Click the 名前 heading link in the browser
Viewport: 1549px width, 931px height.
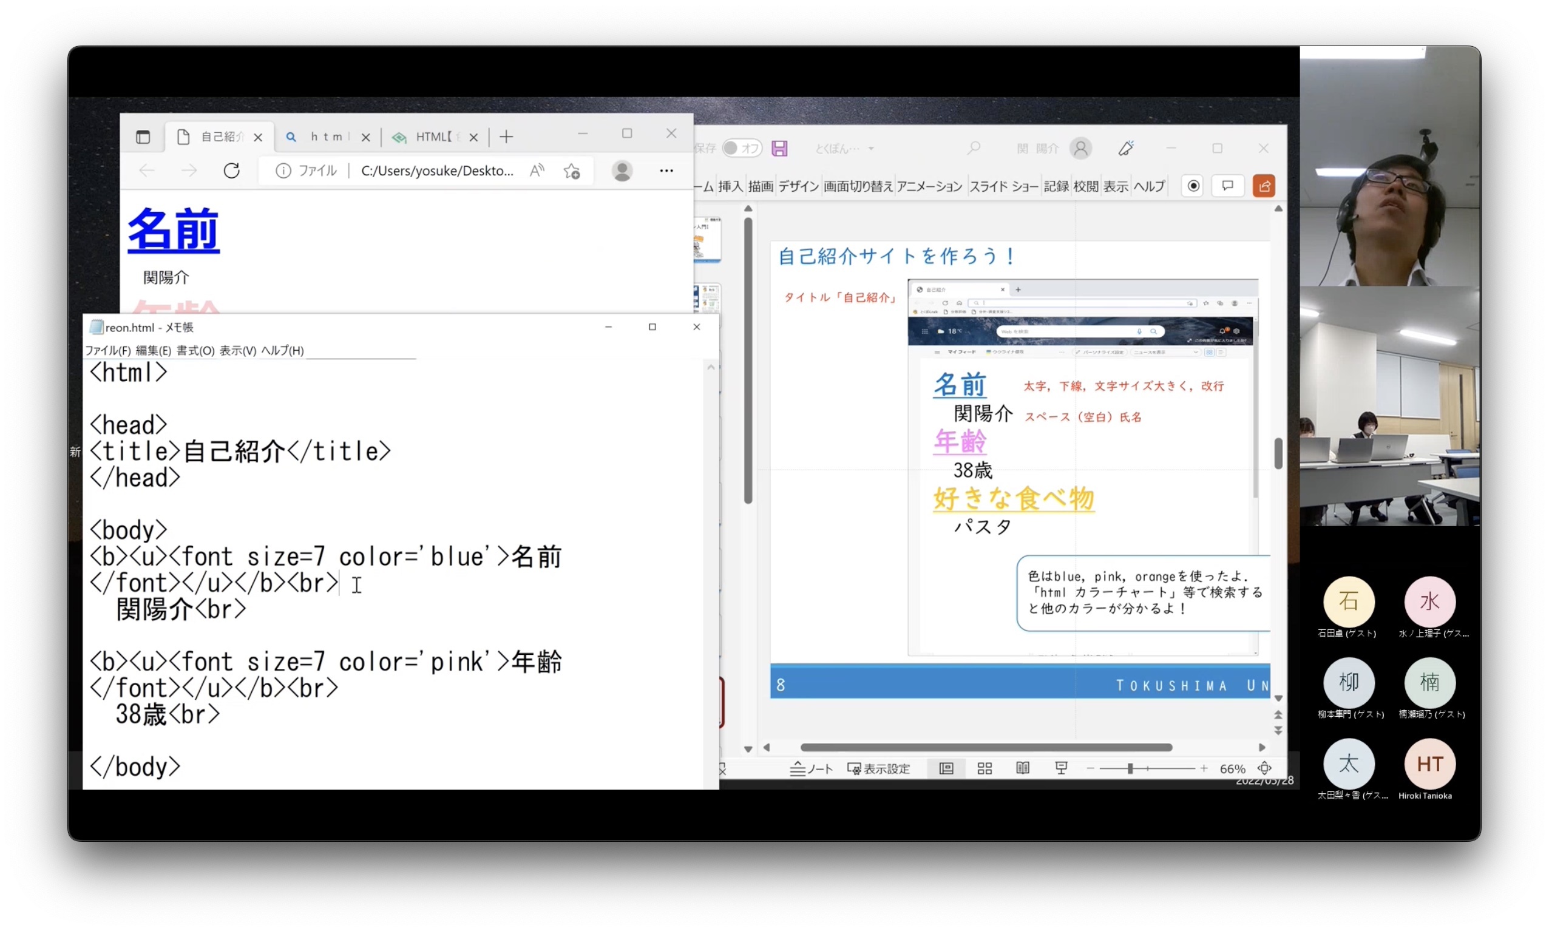tap(173, 230)
